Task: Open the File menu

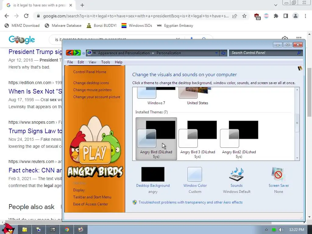Action: coord(70,62)
